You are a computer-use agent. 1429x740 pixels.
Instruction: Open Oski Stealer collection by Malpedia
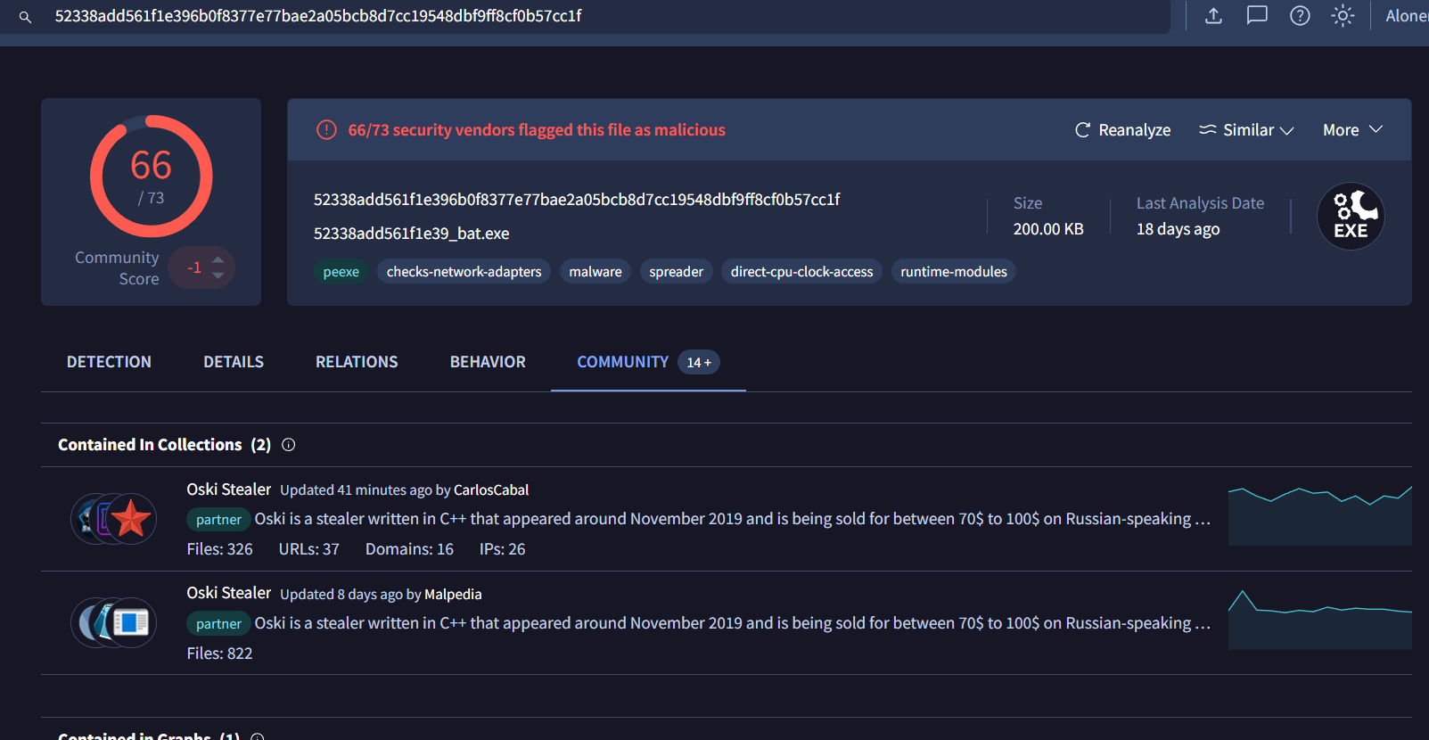pyautogui.click(x=228, y=593)
